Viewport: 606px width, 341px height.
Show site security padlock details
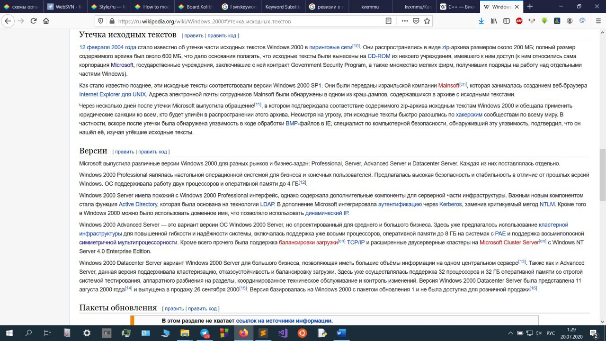(x=111, y=21)
